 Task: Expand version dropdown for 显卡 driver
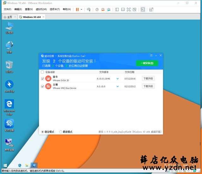coord(118,78)
